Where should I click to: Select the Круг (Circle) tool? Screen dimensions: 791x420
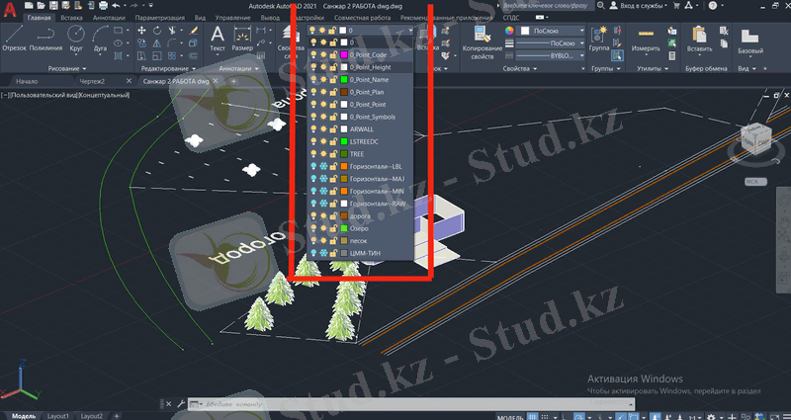click(76, 38)
